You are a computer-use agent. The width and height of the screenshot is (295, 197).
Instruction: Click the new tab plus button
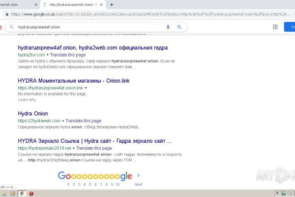click(x=112, y=4)
